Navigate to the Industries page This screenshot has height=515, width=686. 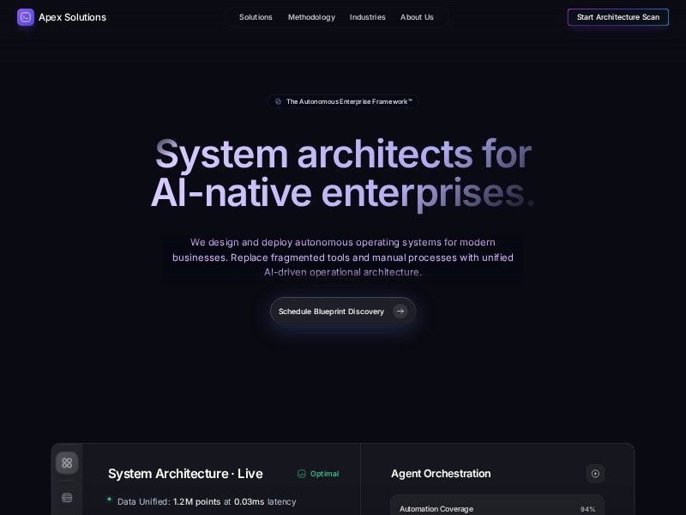(x=367, y=17)
